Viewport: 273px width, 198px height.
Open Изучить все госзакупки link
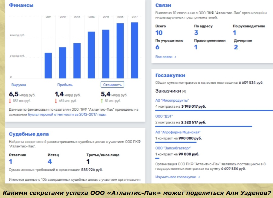click(178, 177)
